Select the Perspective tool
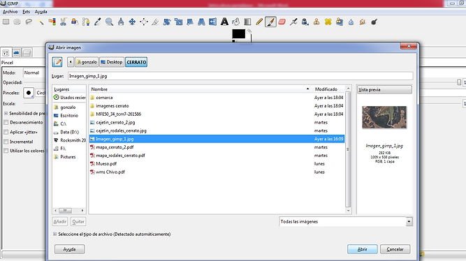This screenshot has width=466, height=261. [x=201, y=22]
